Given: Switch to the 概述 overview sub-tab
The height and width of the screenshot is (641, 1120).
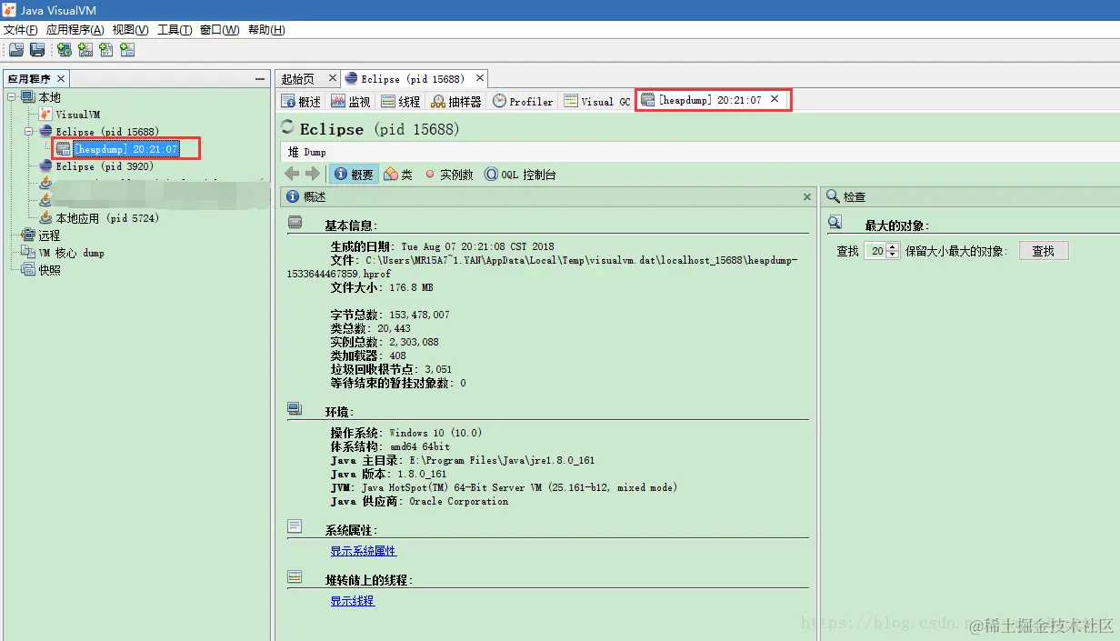Looking at the screenshot, I should [x=302, y=102].
